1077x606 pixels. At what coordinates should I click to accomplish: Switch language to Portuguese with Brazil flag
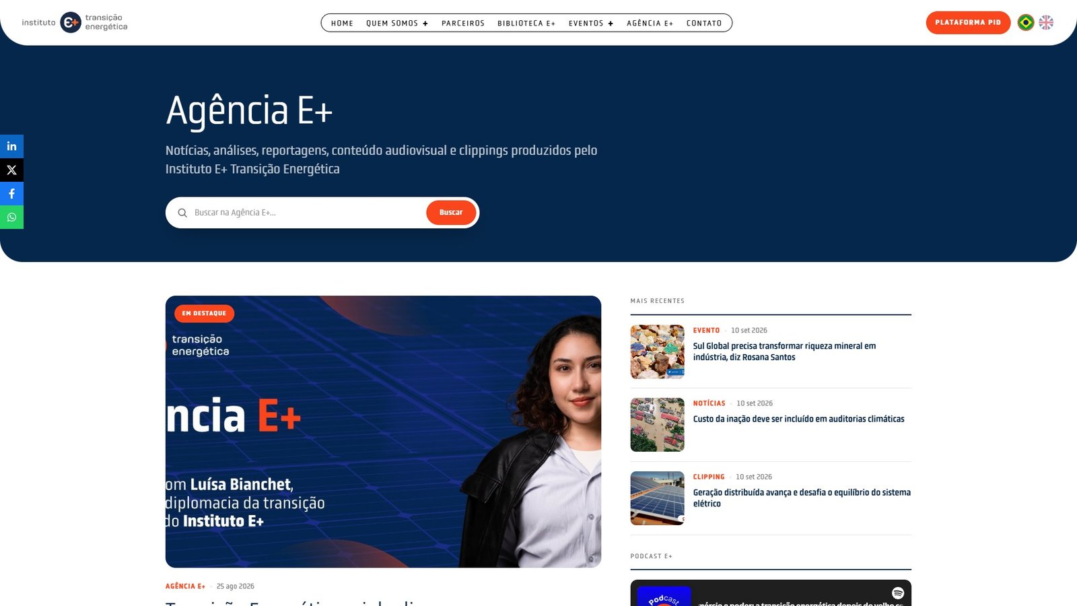(1026, 22)
